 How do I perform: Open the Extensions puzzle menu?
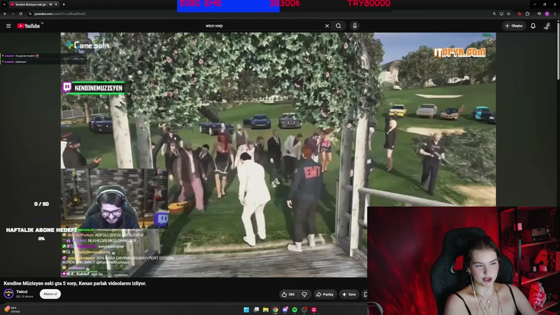pos(528,14)
